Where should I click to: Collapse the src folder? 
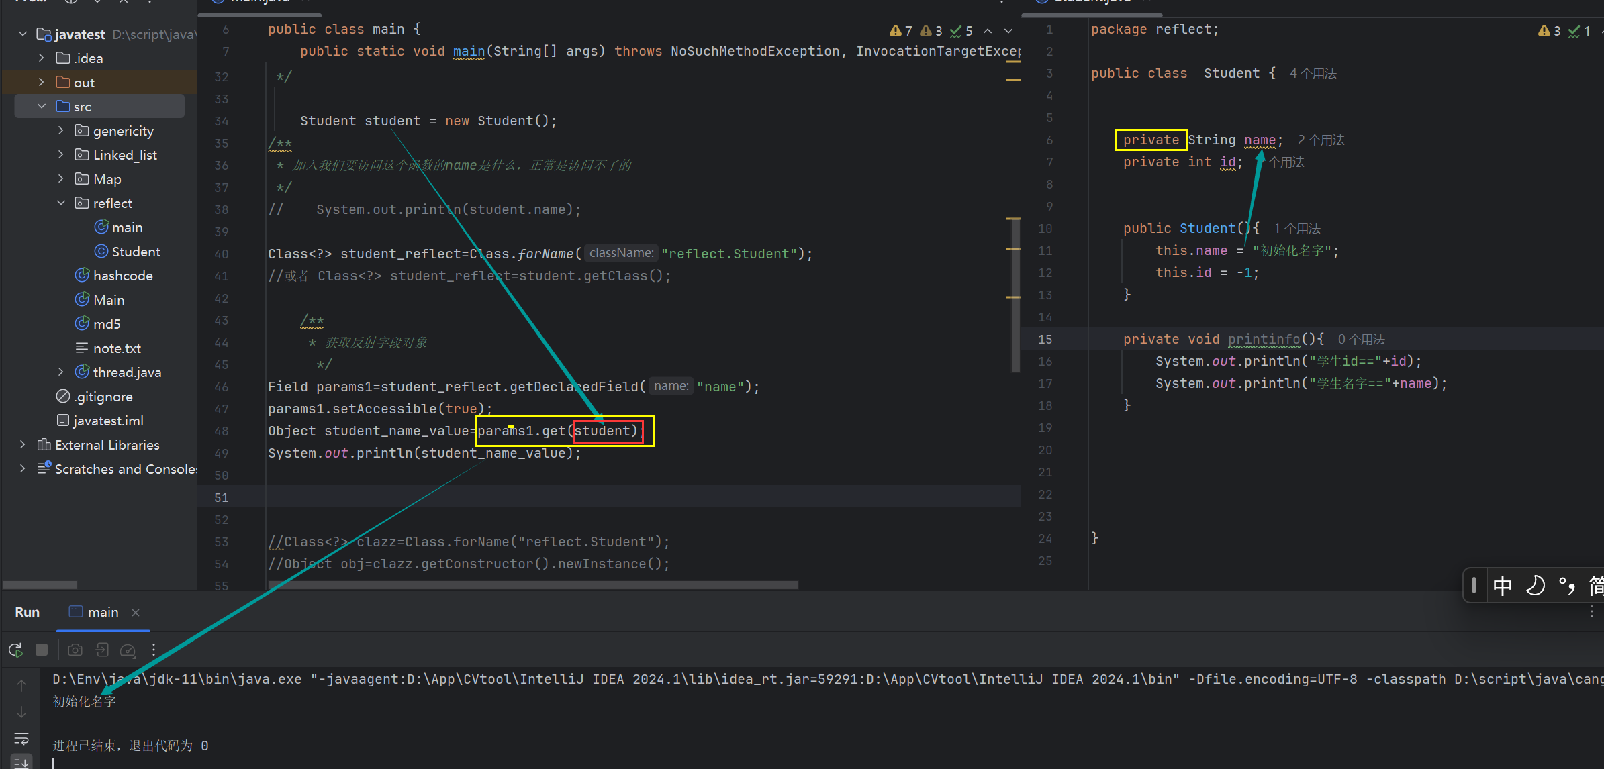[42, 107]
